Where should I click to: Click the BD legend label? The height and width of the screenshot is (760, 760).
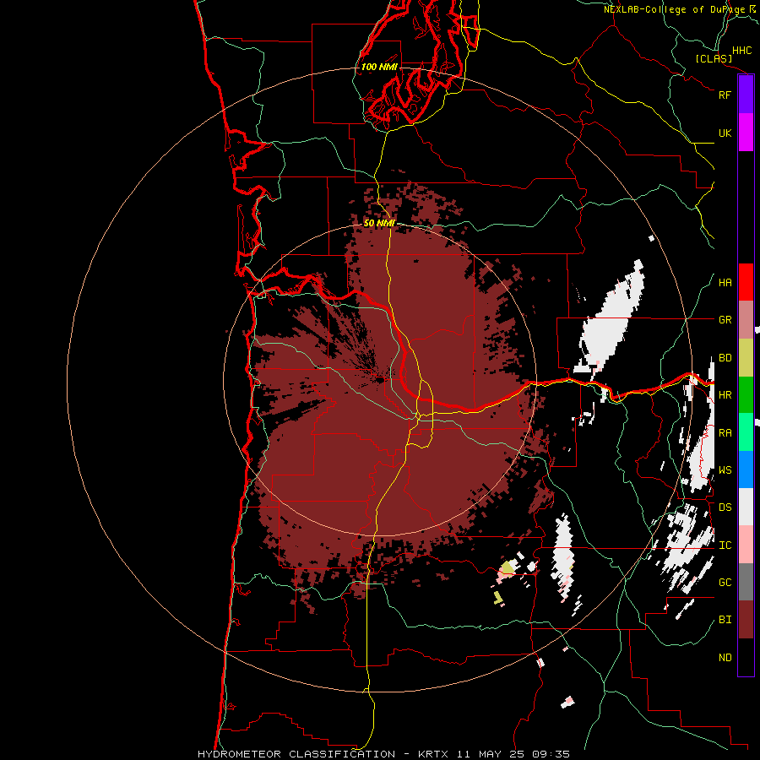[725, 358]
